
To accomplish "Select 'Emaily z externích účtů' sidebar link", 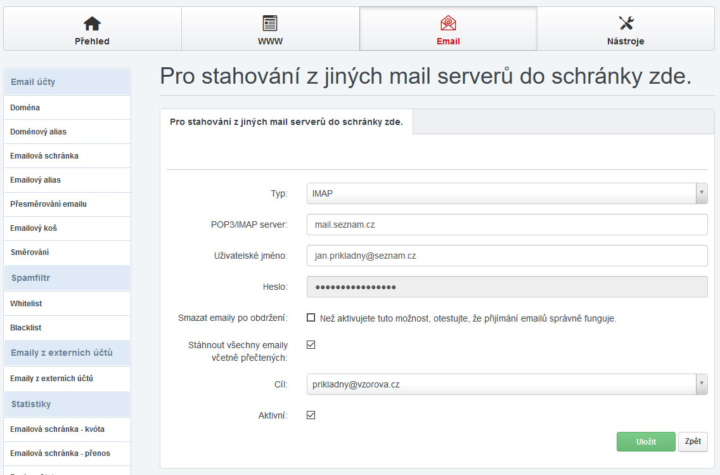I will click(x=51, y=379).
